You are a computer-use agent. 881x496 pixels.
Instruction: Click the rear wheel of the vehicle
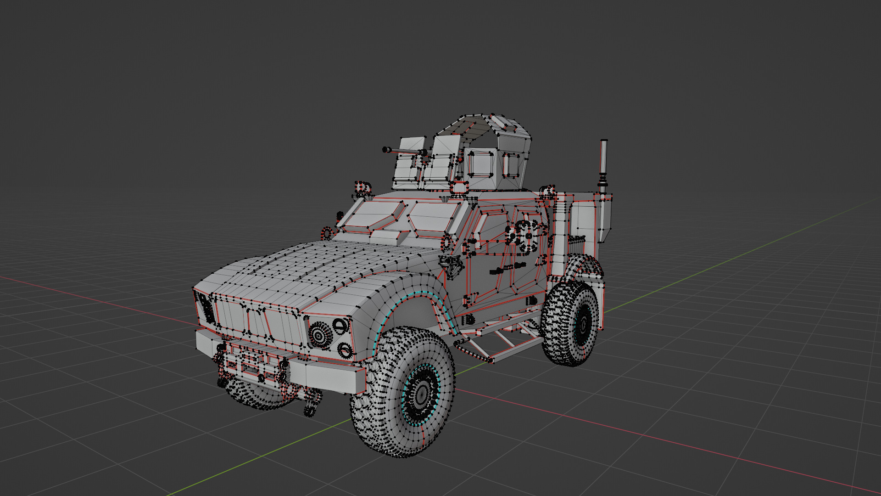point(571,323)
